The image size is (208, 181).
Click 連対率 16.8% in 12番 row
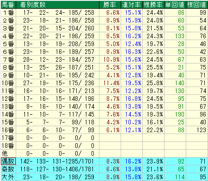click(x=133, y=99)
